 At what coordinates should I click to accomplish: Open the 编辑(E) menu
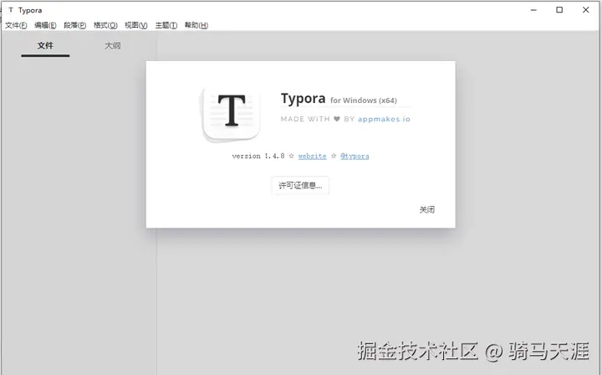[45, 25]
